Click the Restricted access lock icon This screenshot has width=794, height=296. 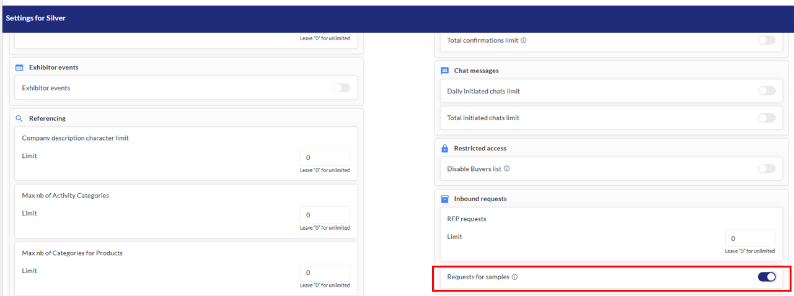(x=444, y=149)
